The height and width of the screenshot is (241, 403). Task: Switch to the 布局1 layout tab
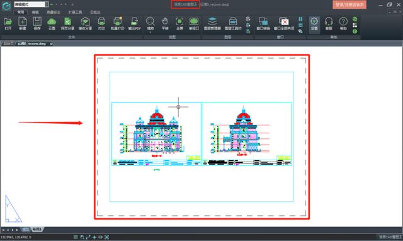tap(37, 229)
